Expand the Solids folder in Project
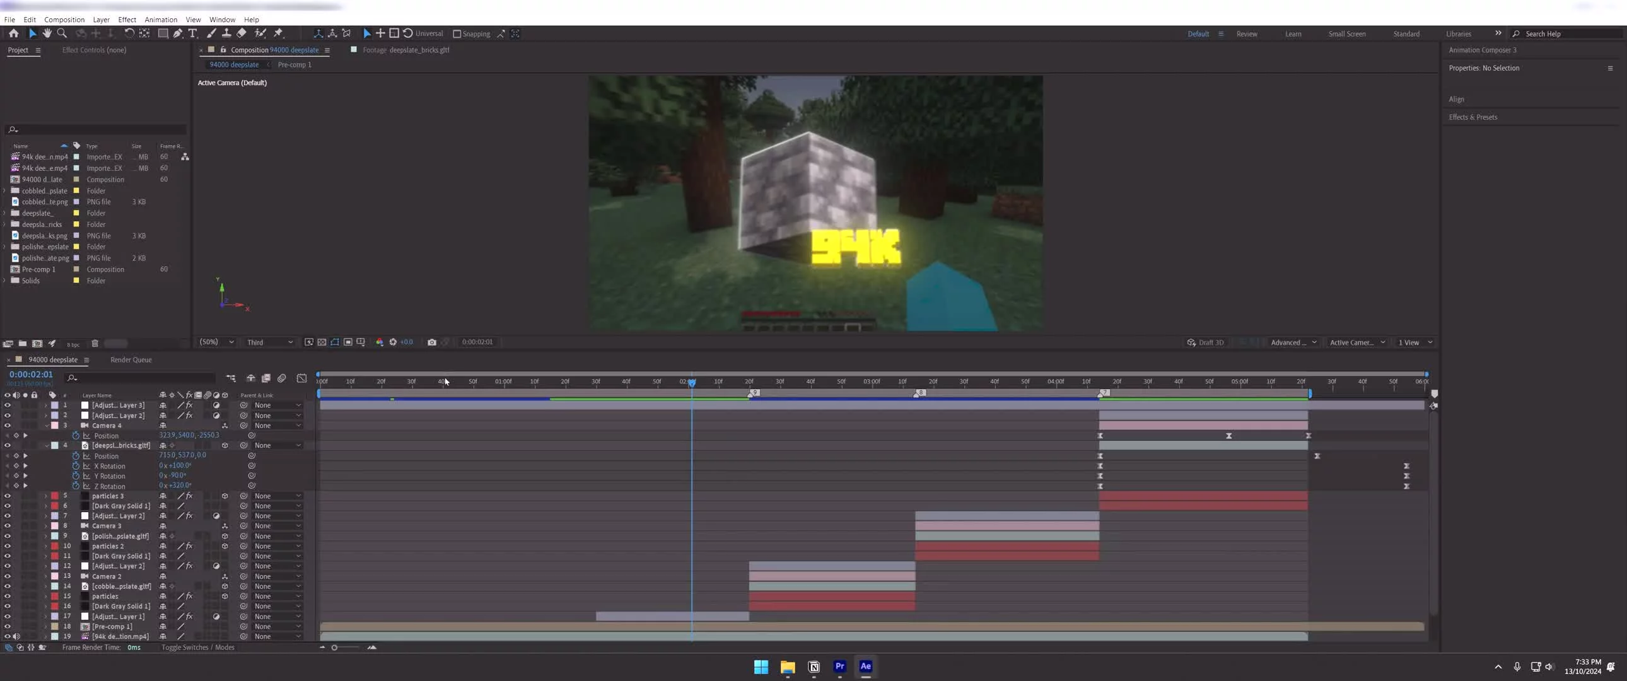The width and height of the screenshot is (1627, 681). click(5, 281)
